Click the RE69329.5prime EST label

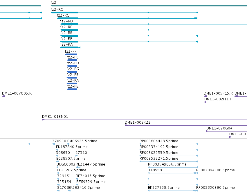91,182
